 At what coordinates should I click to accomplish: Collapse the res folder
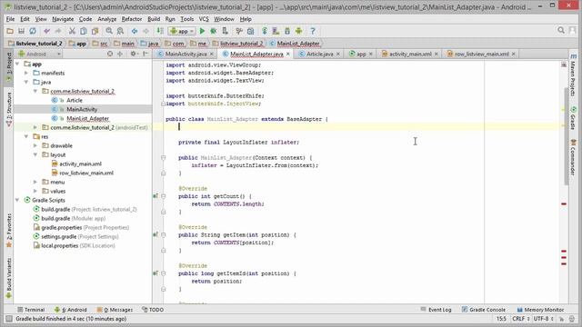(26, 136)
